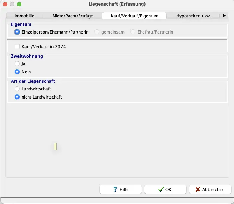The width and height of the screenshot is (234, 204).
Task: Set Zweitwohnung to Ja
Action: pos(17,64)
